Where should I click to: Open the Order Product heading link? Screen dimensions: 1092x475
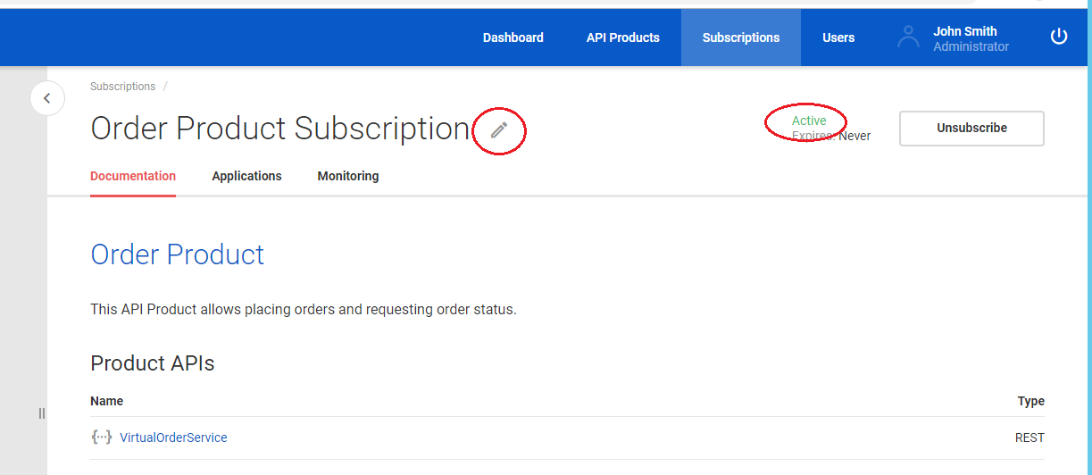[178, 254]
